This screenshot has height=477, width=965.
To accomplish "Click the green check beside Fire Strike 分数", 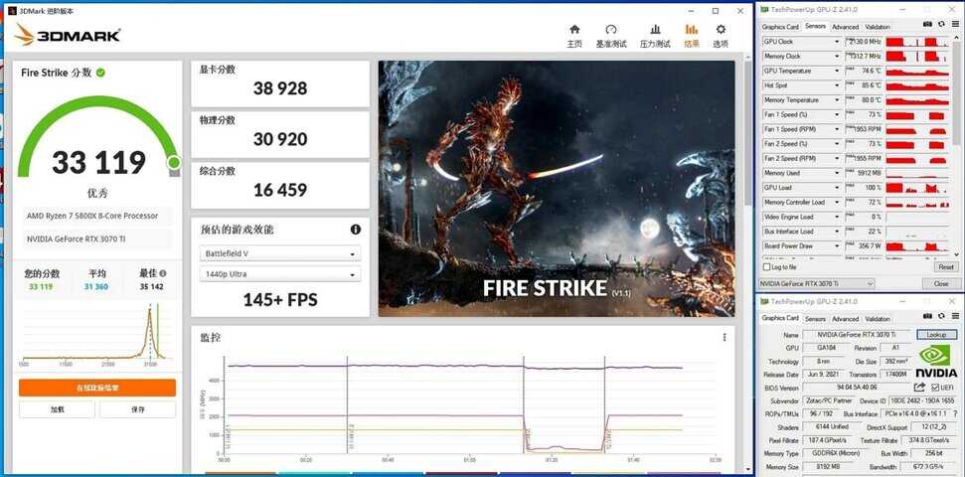I will coord(100,73).
